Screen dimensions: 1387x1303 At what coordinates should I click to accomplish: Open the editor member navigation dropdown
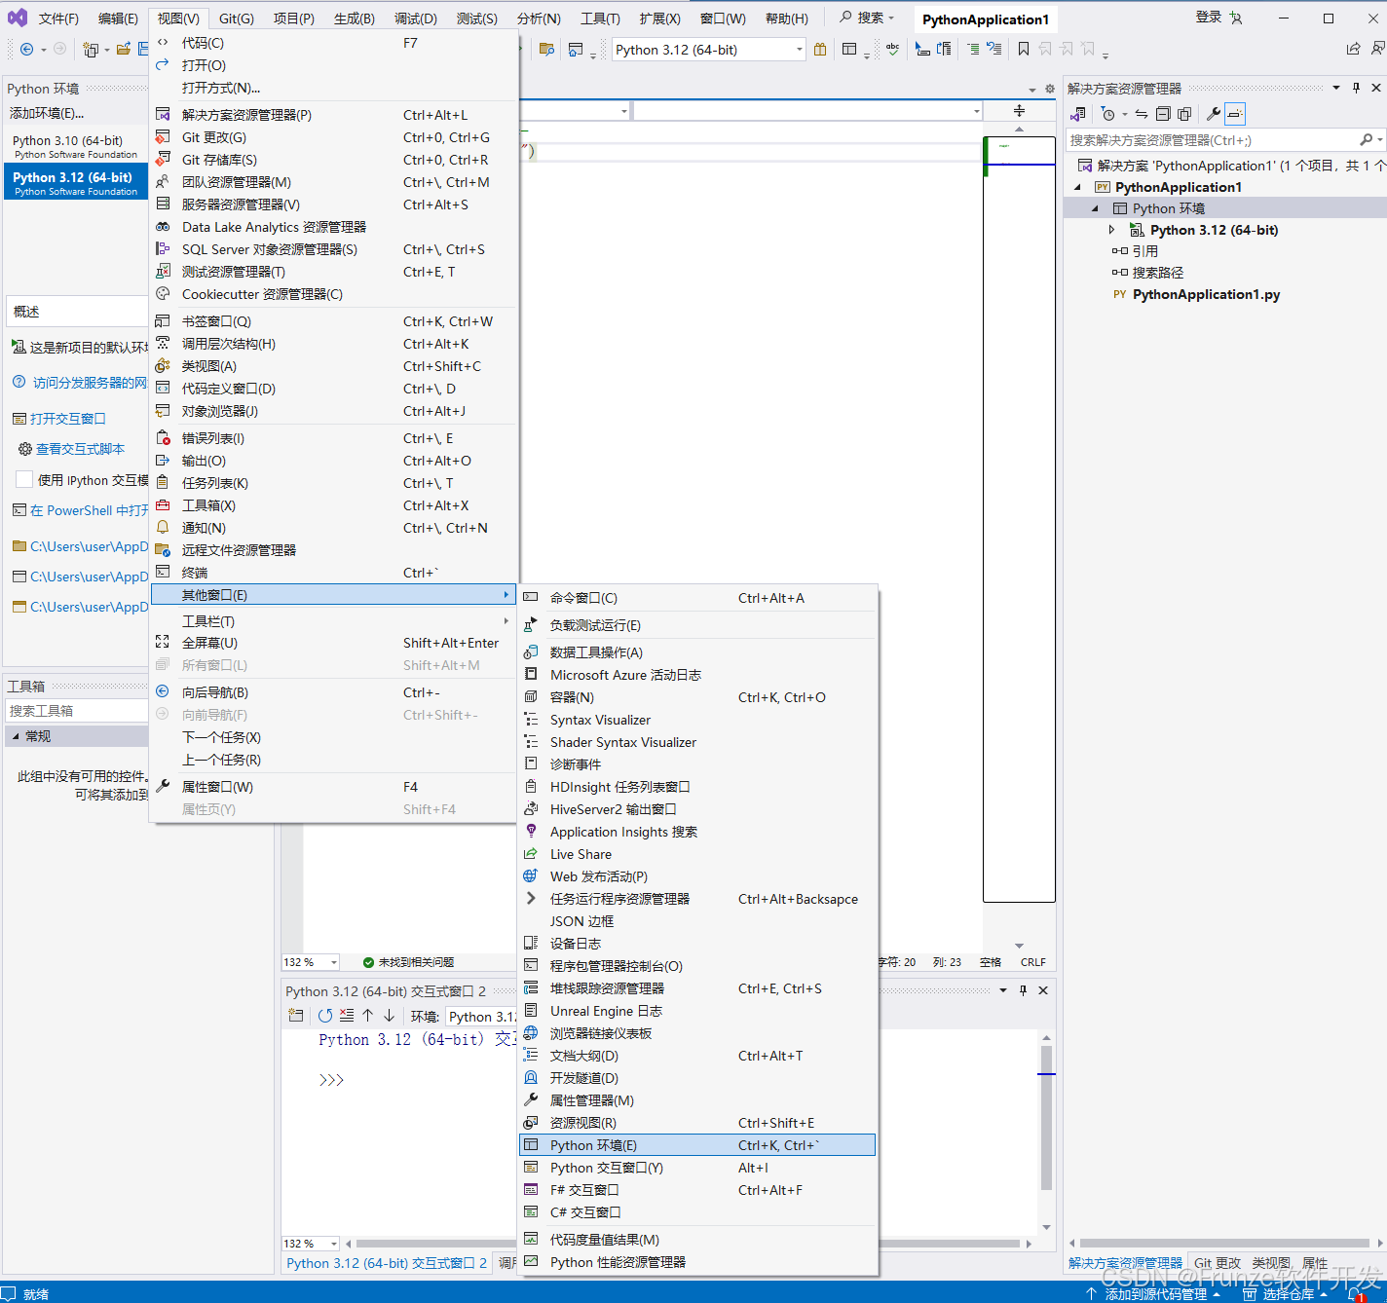click(x=977, y=111)
